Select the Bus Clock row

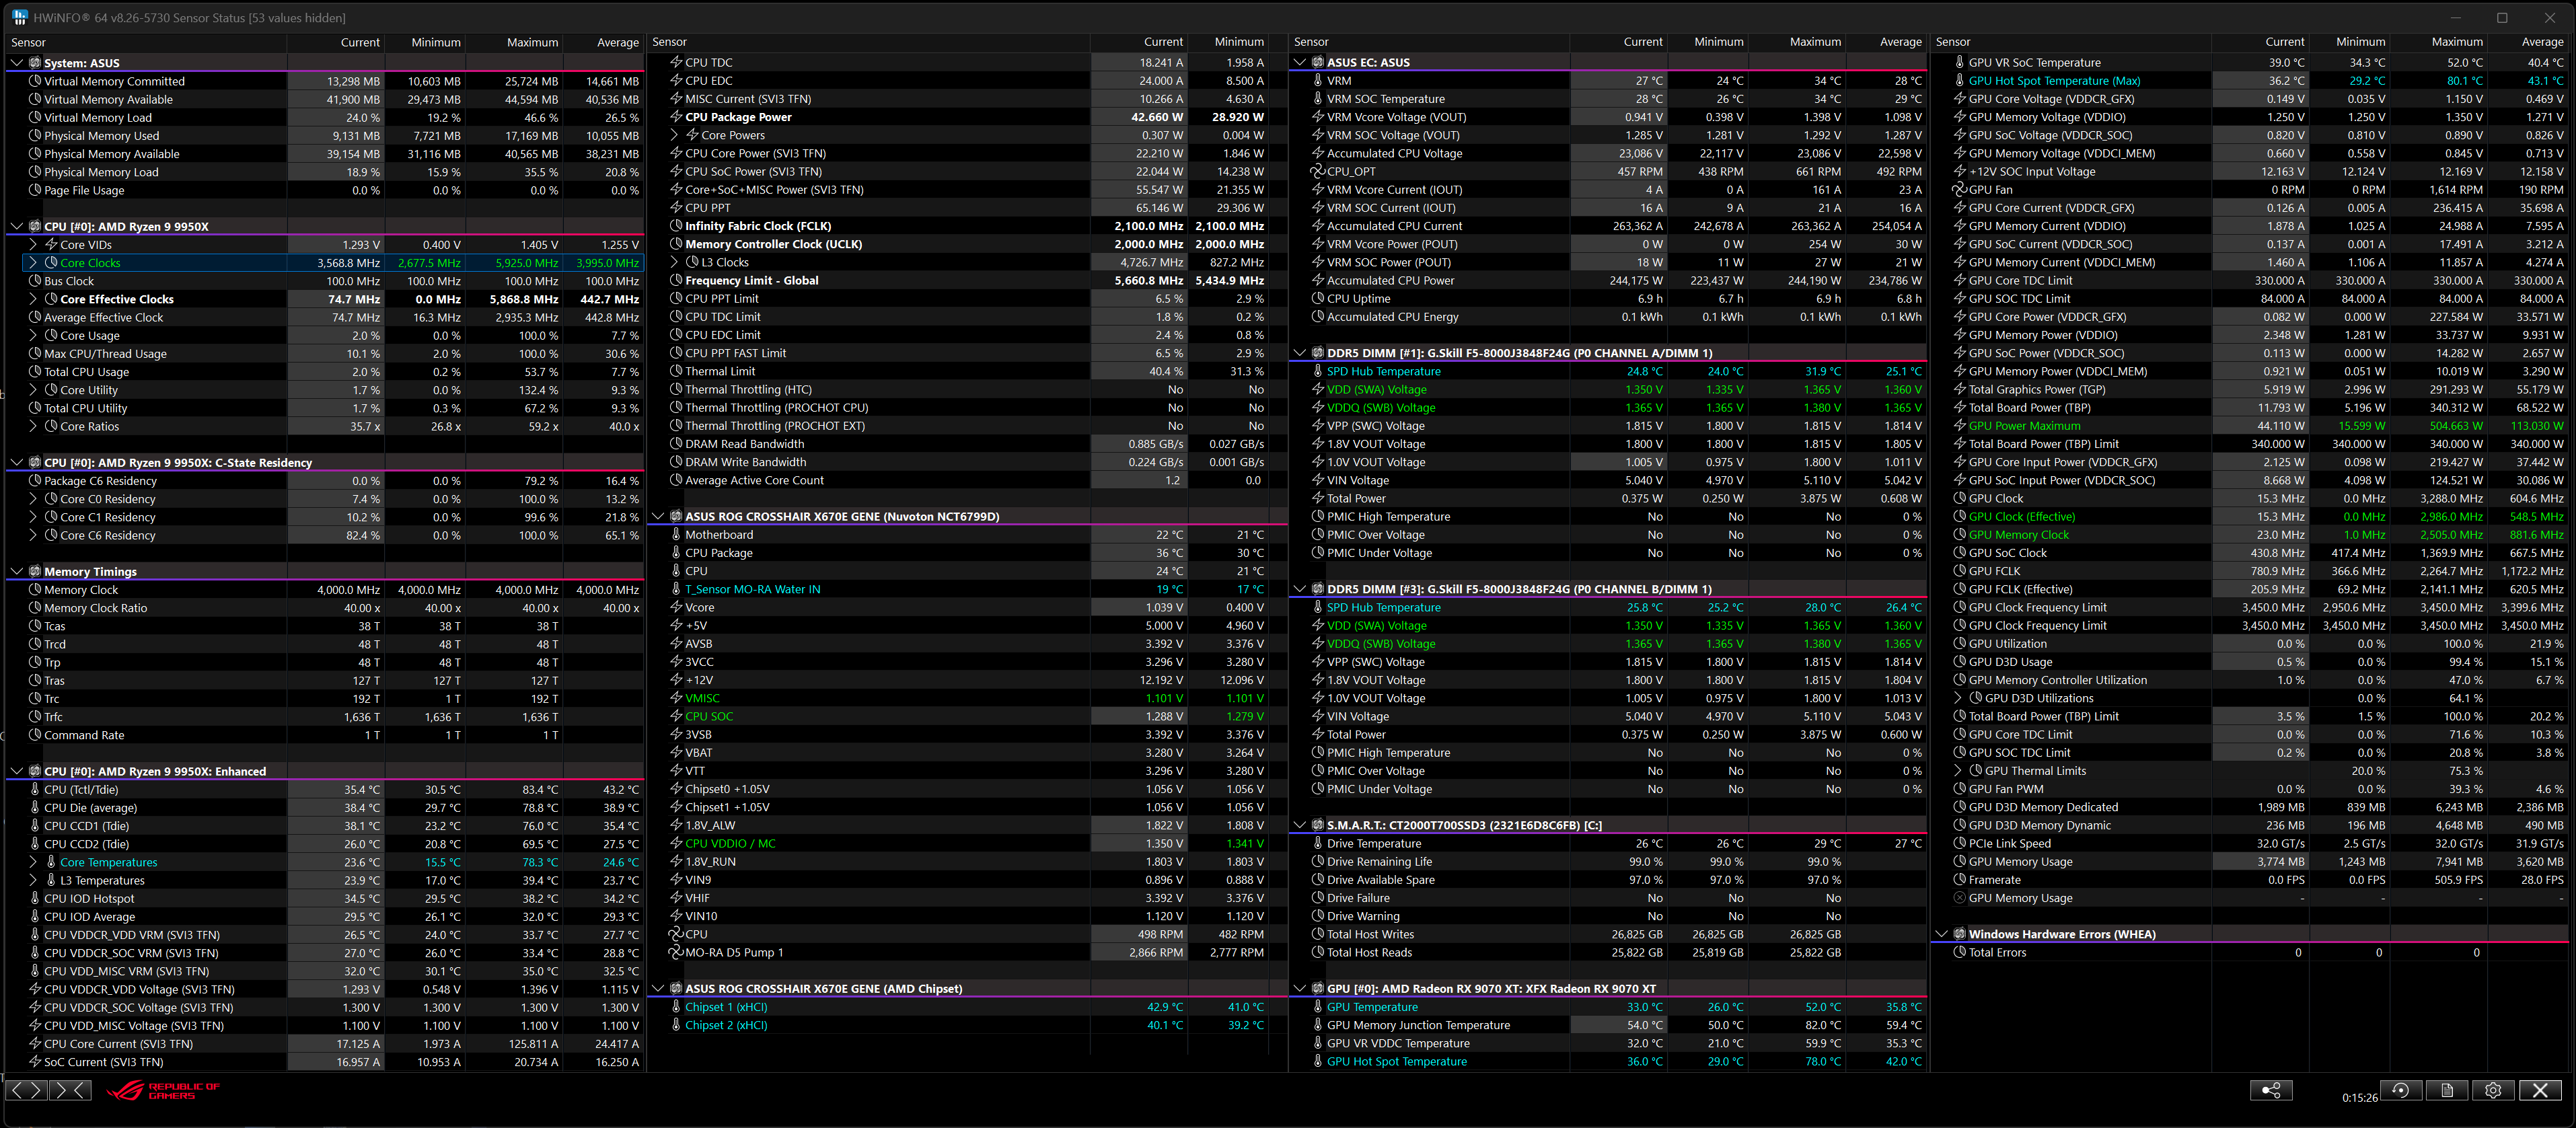324,281
